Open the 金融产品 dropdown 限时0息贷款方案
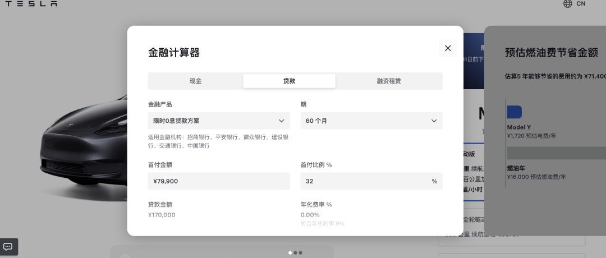Viewport: 606px width, 258px height. coord(219,121)
